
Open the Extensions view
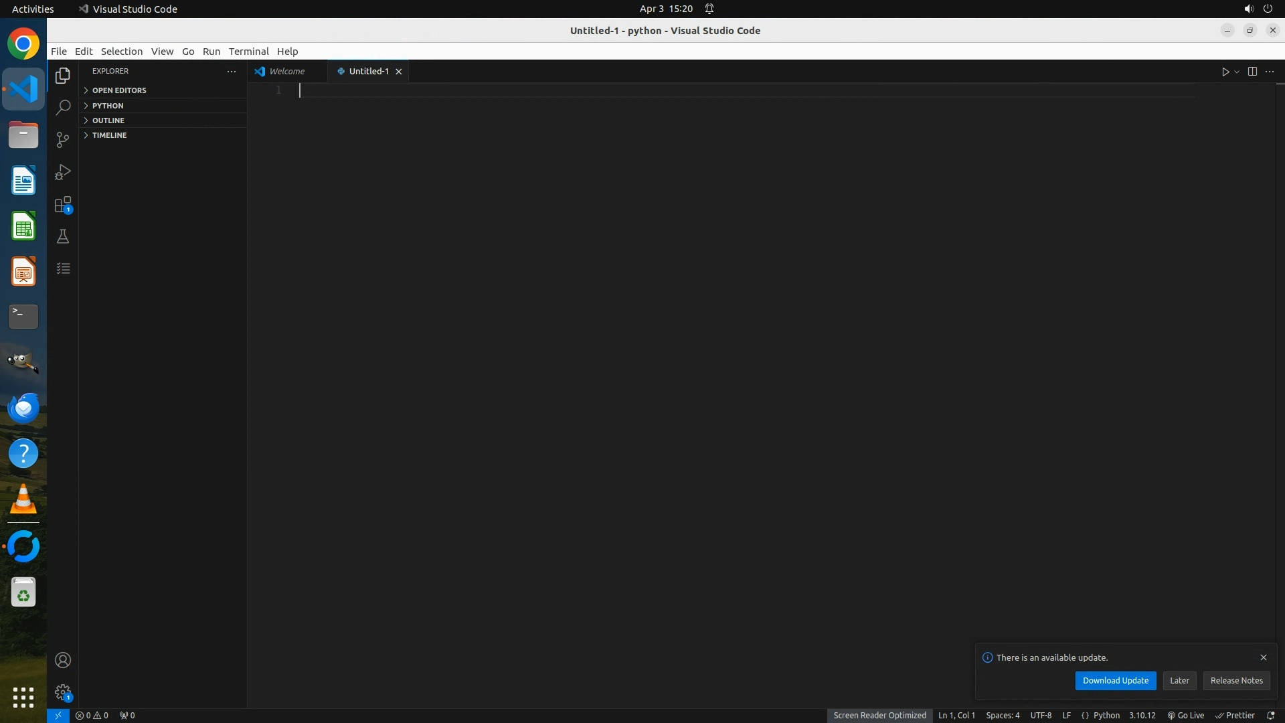(x=63, y=204)
